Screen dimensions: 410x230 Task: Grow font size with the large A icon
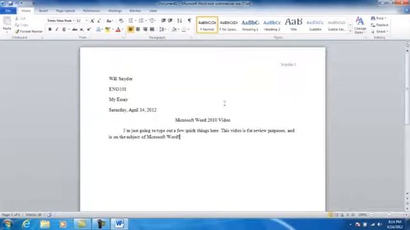pos(92,21)
